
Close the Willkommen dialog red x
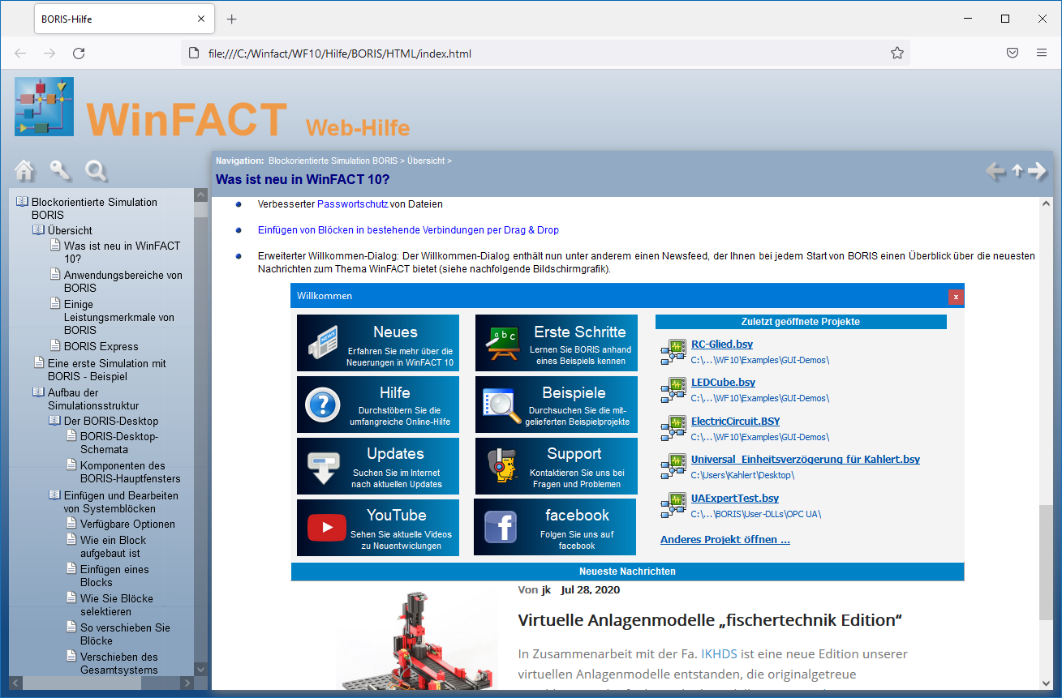(x=956, y=297)
